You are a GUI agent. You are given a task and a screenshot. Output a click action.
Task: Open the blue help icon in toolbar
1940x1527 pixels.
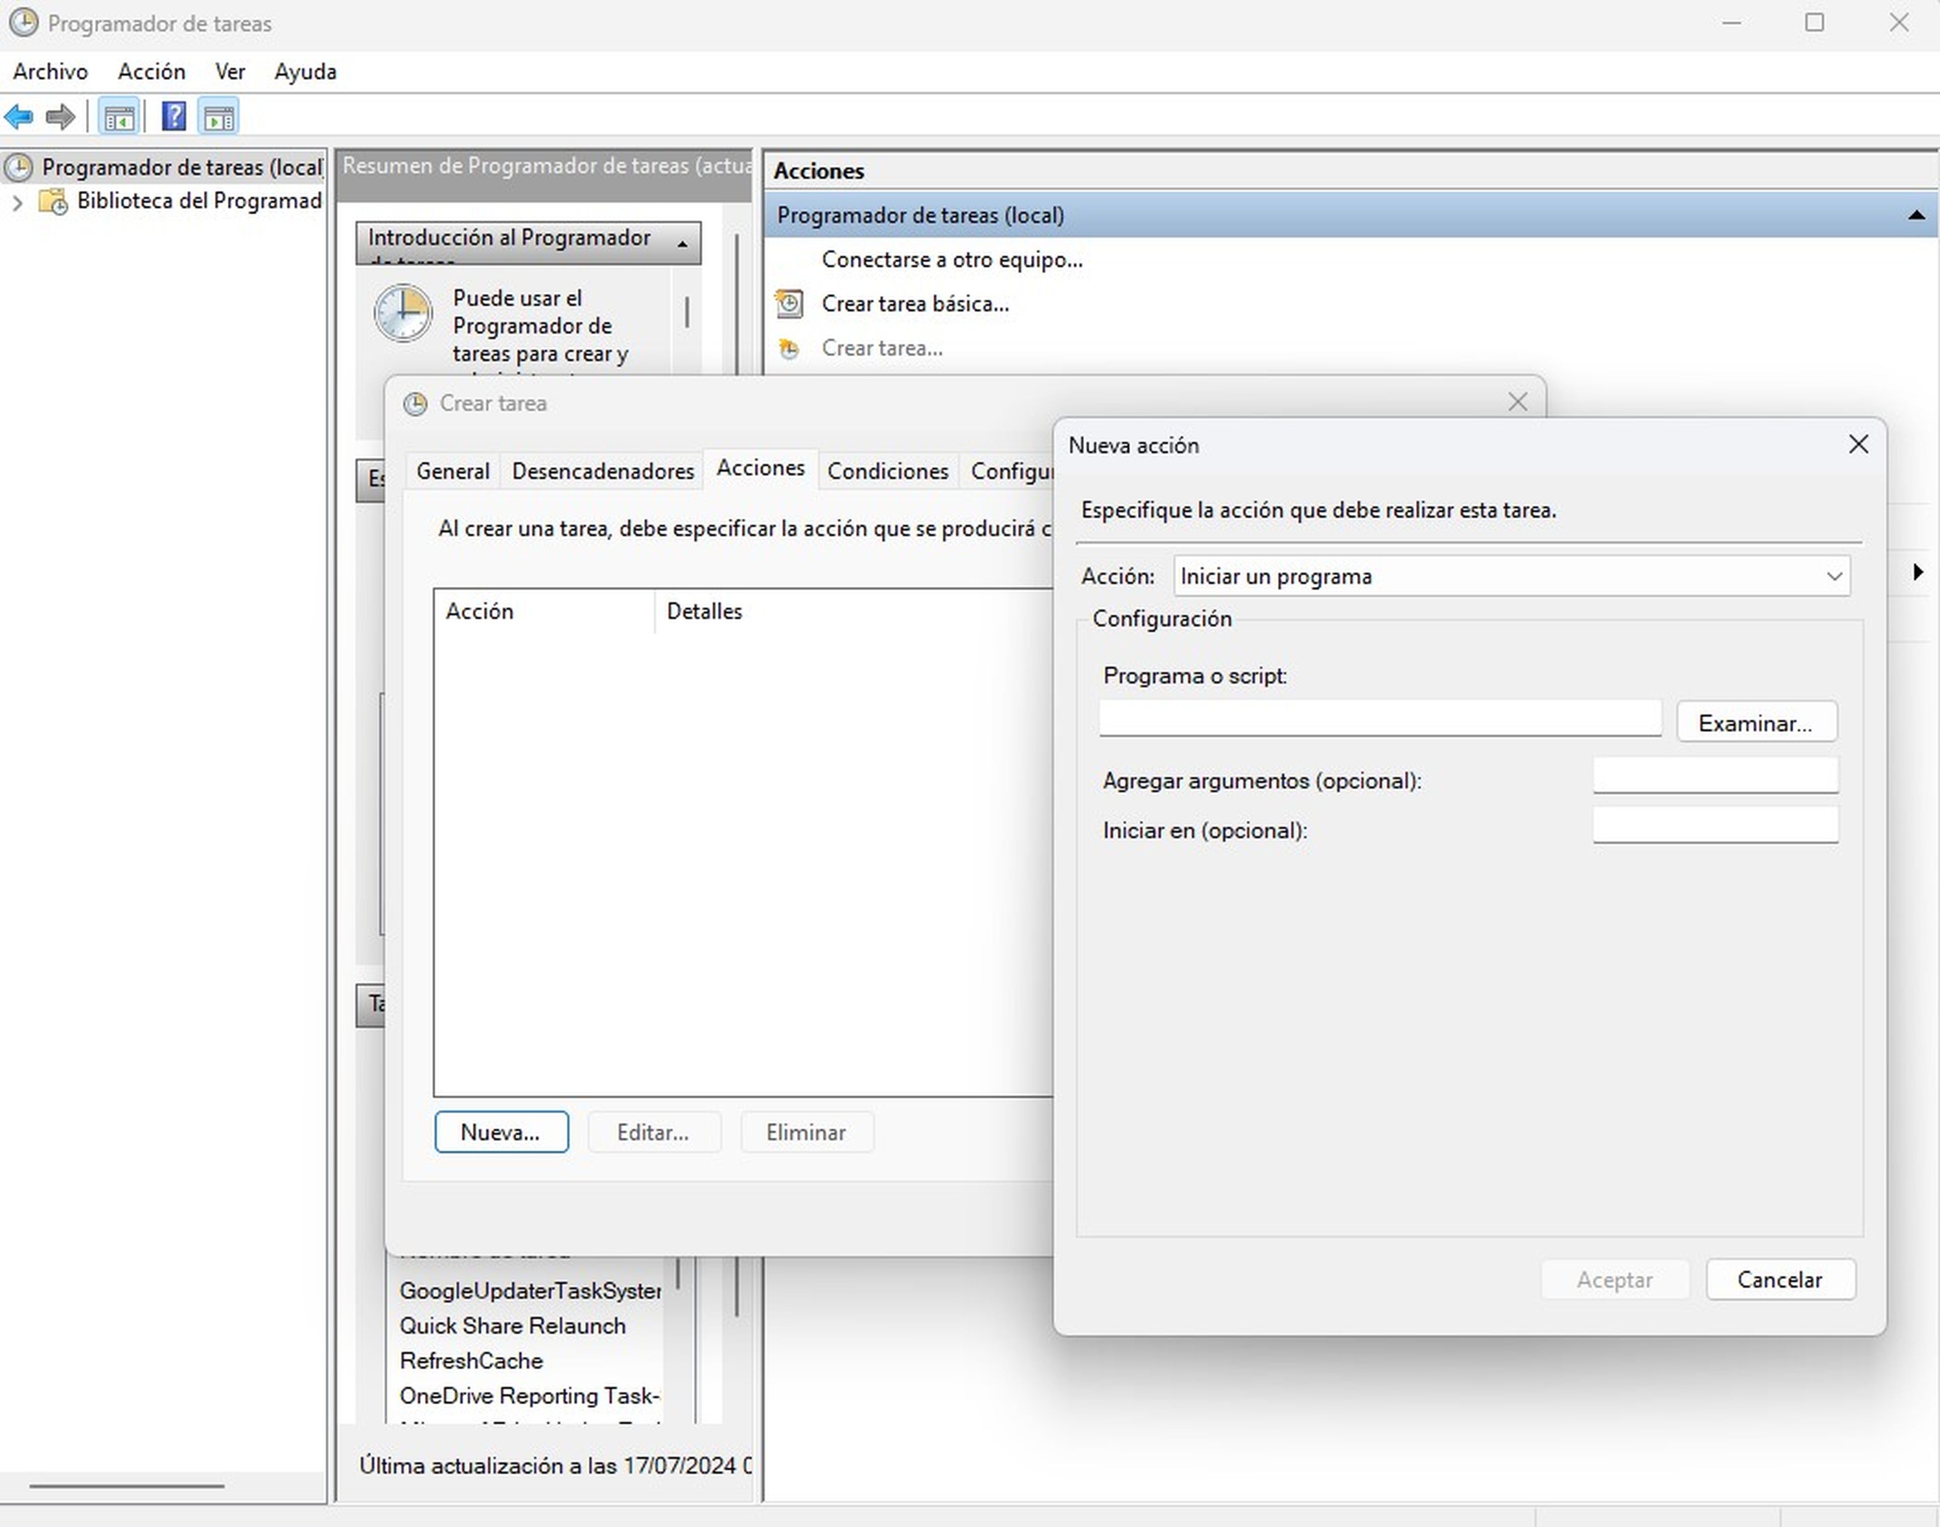tap(173, 116)
